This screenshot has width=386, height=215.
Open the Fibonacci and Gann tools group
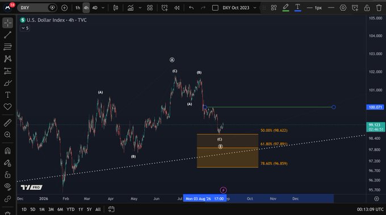pyautogui.click(x=7, y=47)
